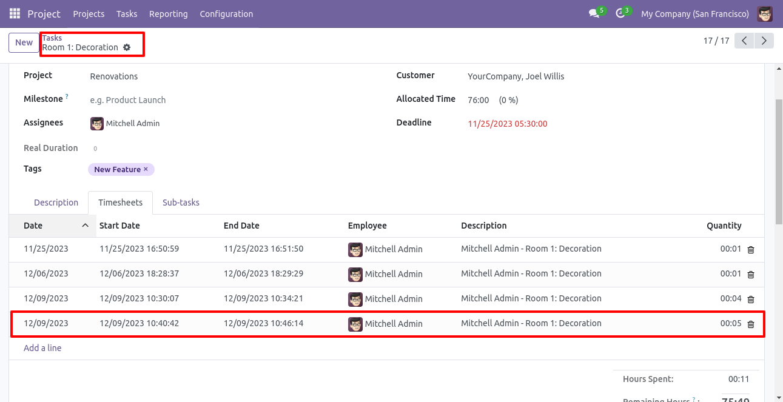Open the activities clock icon
783x402 pixels.
(x=620, y=13)
